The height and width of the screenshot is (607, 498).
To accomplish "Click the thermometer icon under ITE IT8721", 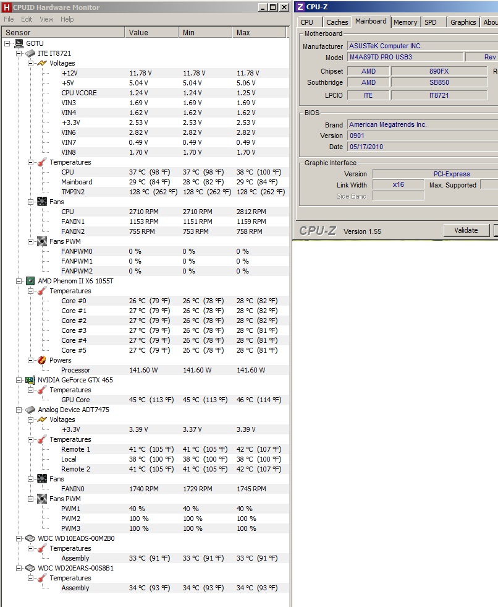I will [42, 162].
